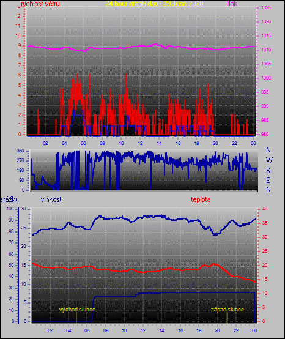The height and width of the screenshot is (339, 285).
Task: Click the 'W' wind direction letter
Action: click(269, 160)
